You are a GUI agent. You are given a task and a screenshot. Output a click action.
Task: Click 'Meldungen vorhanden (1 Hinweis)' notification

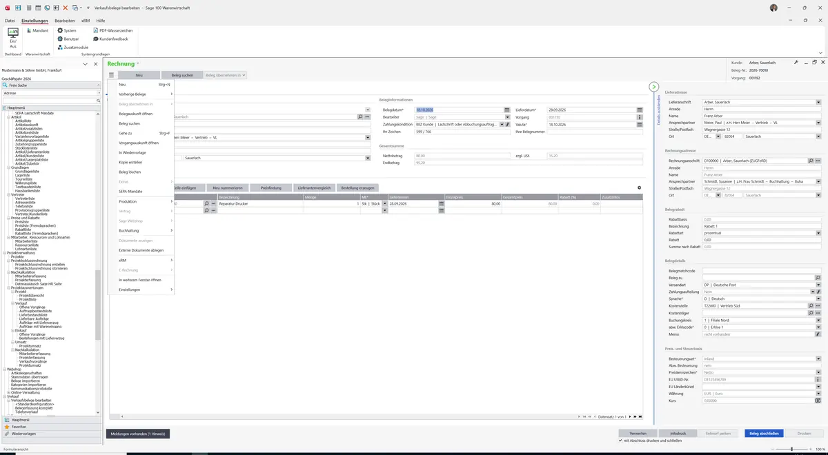138,434
